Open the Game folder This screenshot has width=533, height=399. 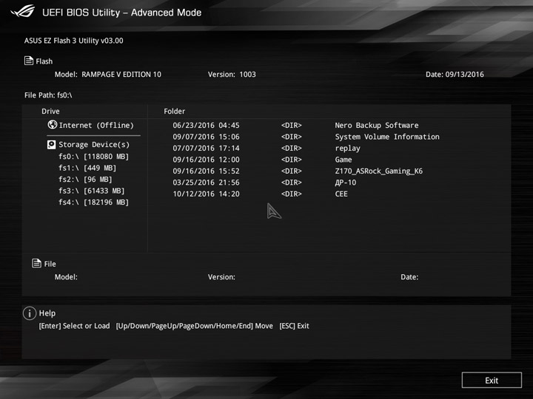pyautogui.click(x=343, y=160)
